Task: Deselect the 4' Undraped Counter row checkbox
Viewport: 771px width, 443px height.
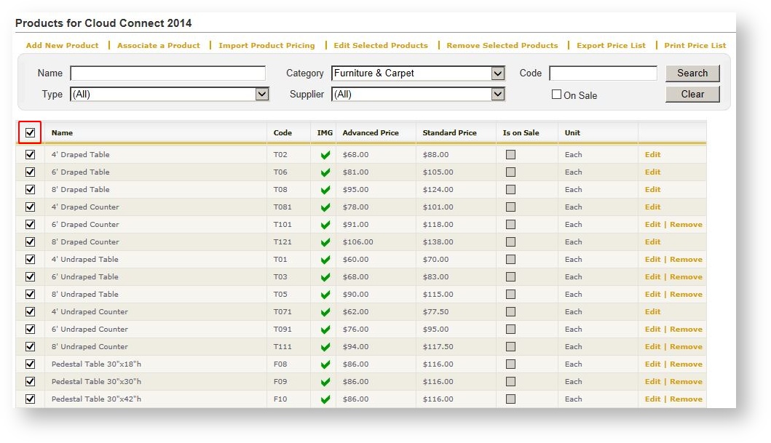Action: point(30,312)
